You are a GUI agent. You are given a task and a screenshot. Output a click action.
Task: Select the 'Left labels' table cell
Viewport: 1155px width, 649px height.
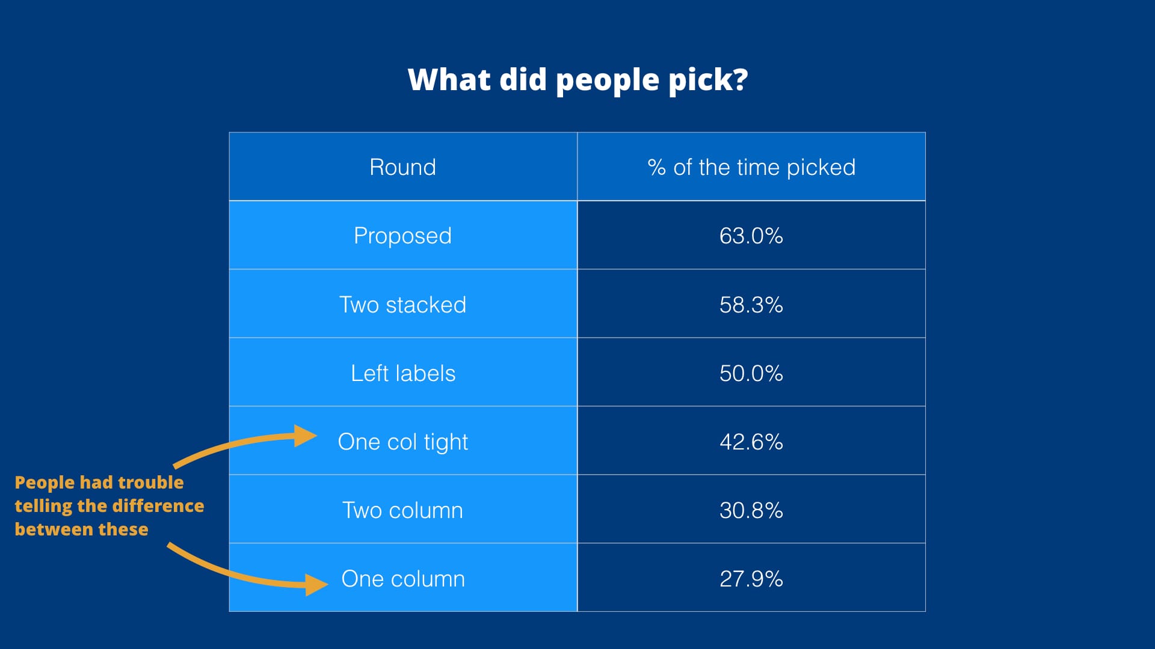click(x=402, y=373)
